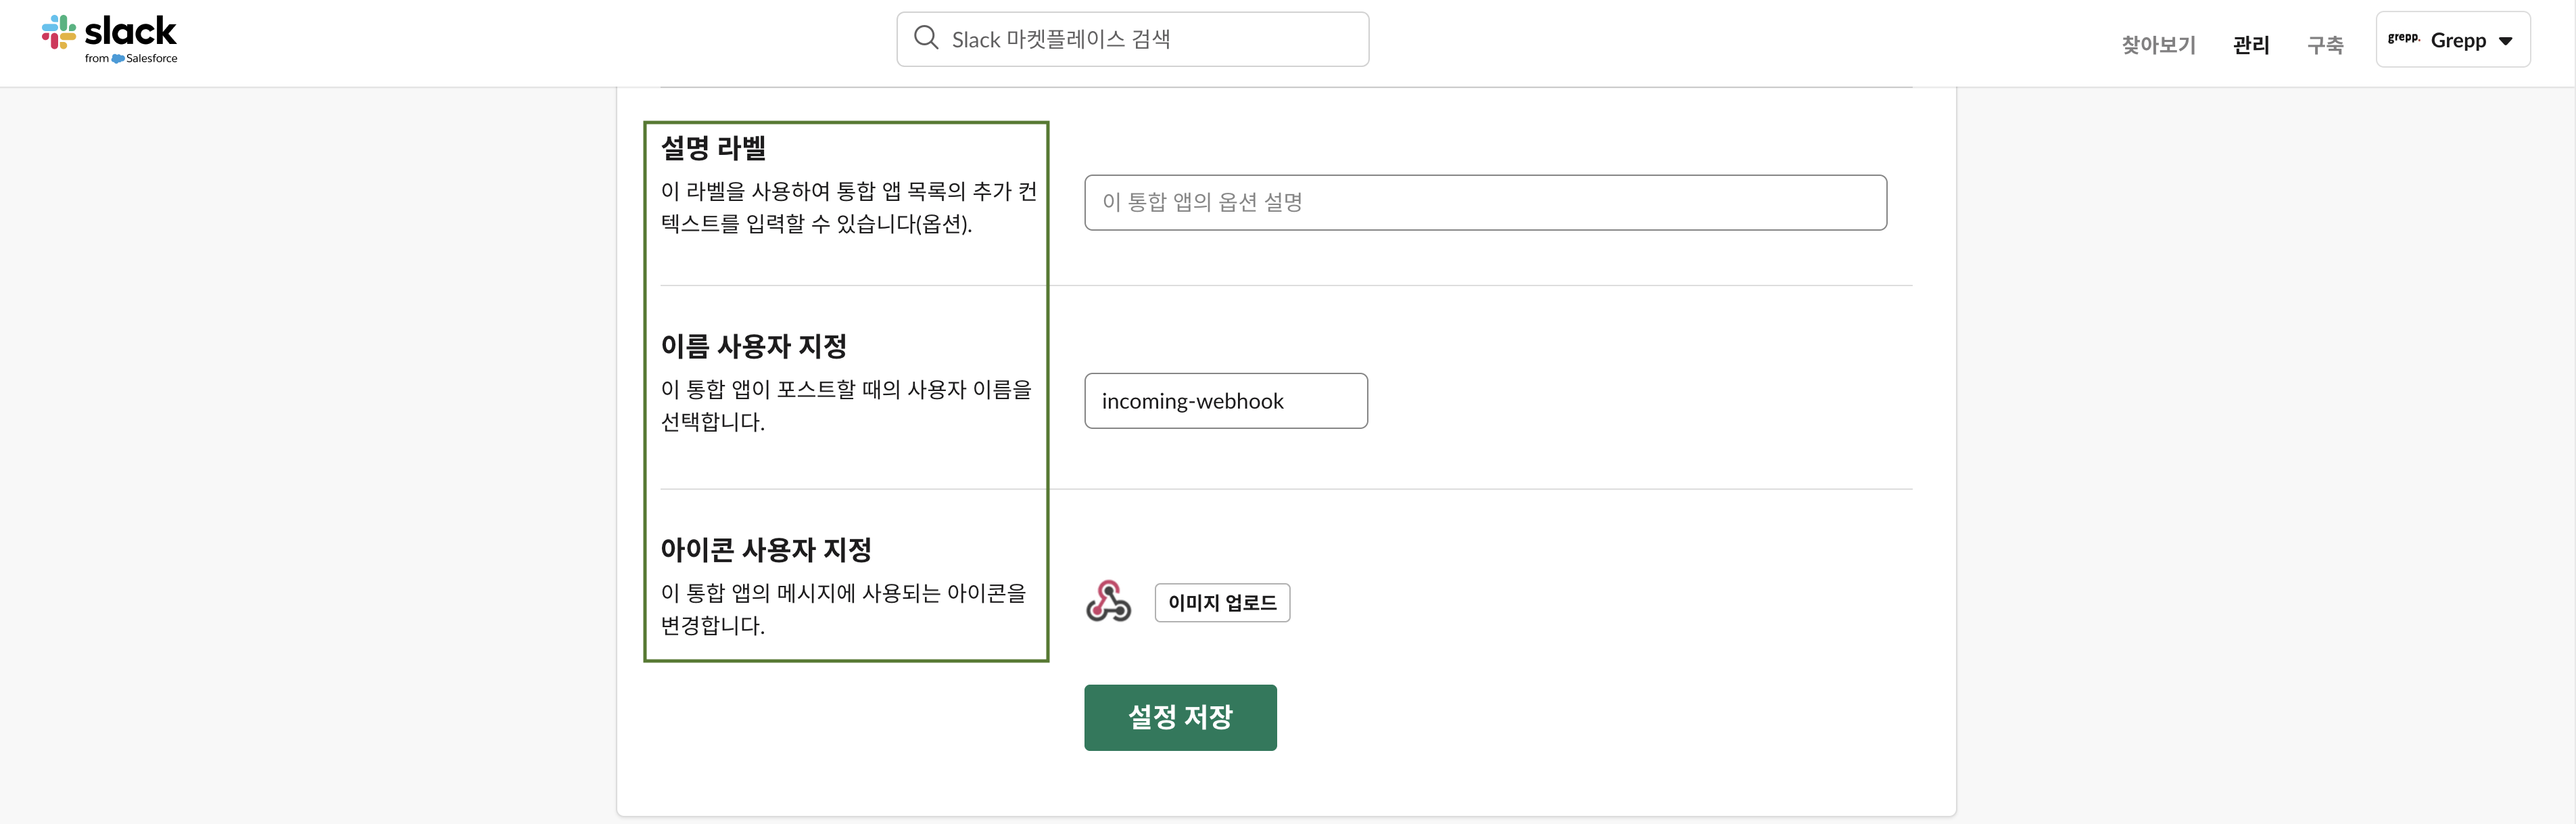This screenshot has width=2576, height=824.
Task: Click the Slack logo in the header
Action: [x=109, y=39]
